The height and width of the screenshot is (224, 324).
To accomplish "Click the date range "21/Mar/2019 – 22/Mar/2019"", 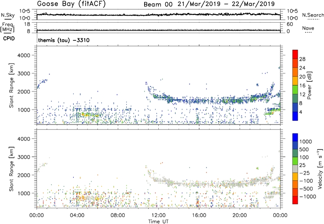I will coord(226,4).
